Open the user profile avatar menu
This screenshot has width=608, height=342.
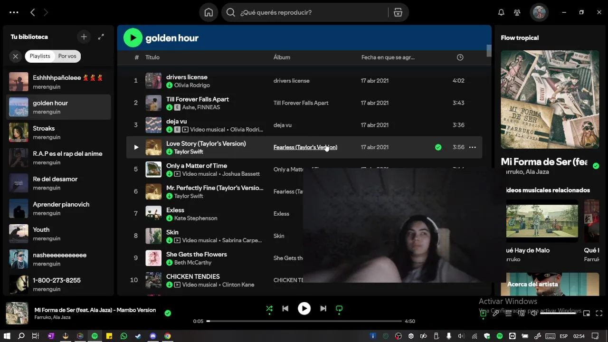539,12
